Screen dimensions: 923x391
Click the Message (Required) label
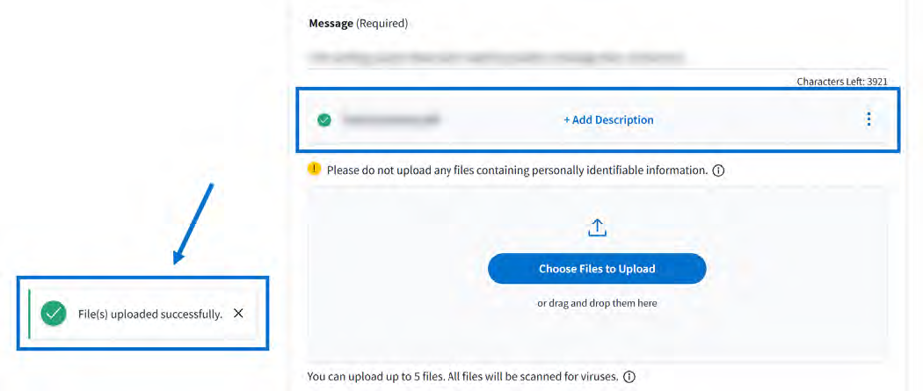pos(358,24)
